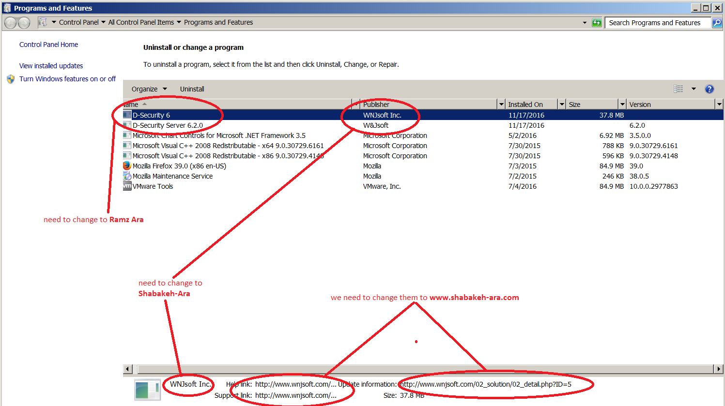Screen dimensions: 725x406
Task: Click the 7/4/2016 installed date cell
Action: pyautogui.click(x=523, y=186)
